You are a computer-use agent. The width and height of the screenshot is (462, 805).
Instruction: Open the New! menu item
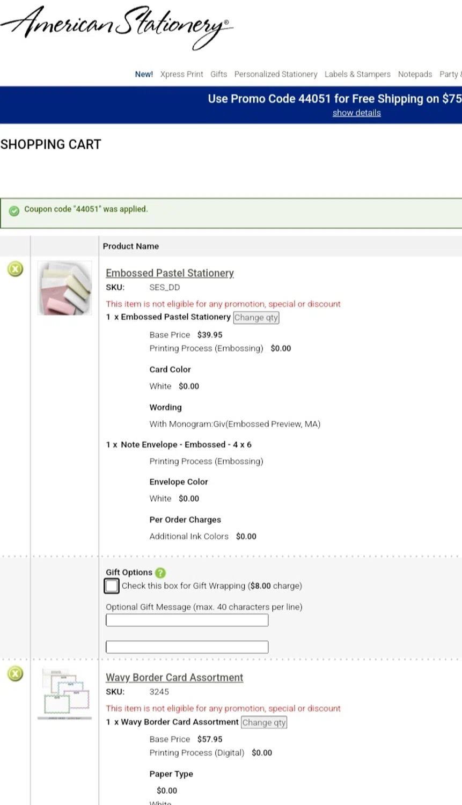click(x=144, y=74)
